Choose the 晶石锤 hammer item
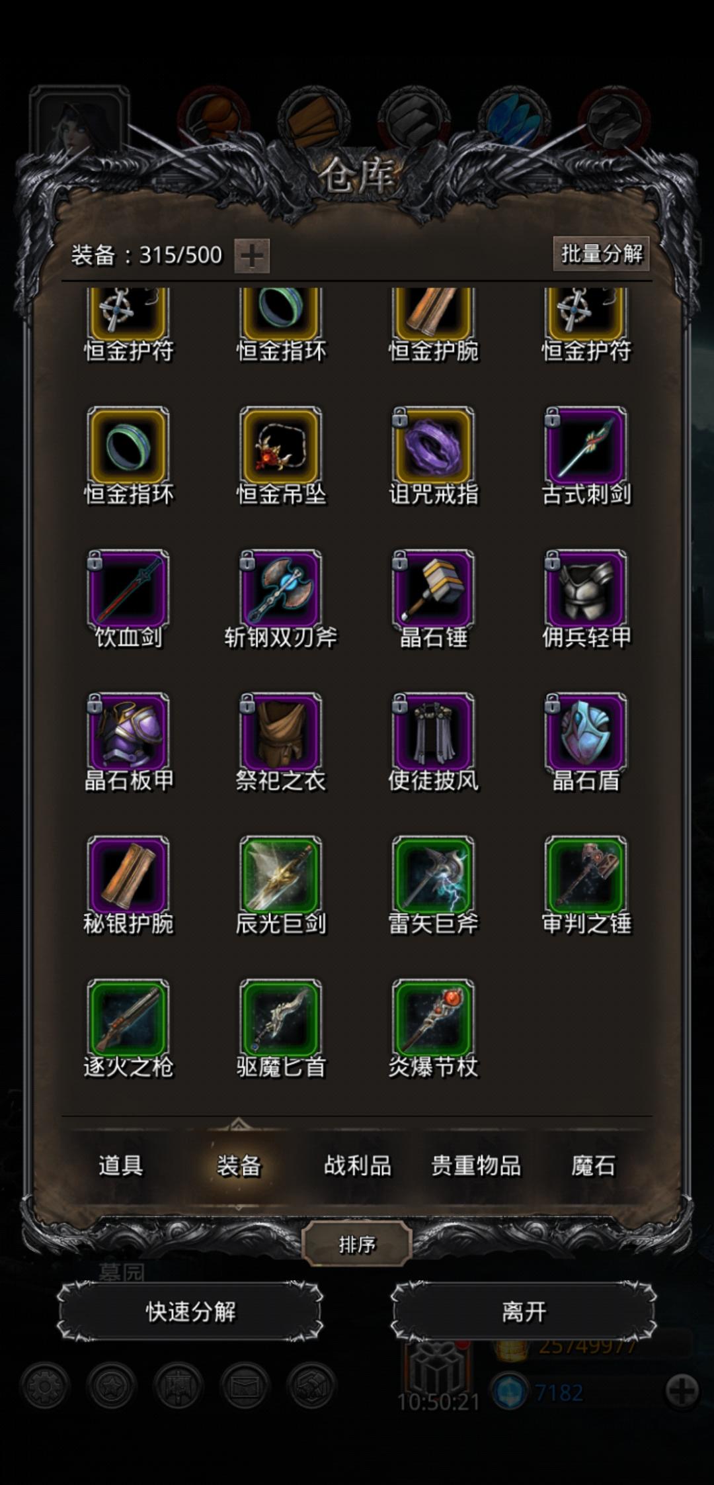714x1485 pixels. click(433, 590)
